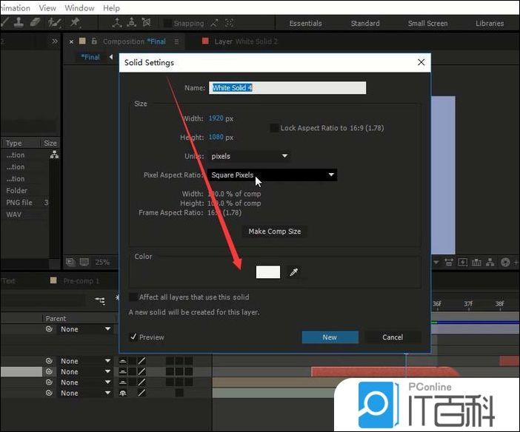Image resolution: width=520 pixels, height=432 pixels.
Task: Expand the collapsed panels chevron
Action: click(x=54, y=41)
